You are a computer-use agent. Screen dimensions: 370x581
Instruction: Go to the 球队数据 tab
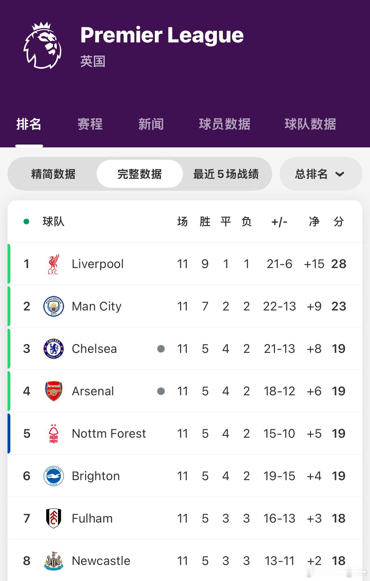[x=310, y=124]
